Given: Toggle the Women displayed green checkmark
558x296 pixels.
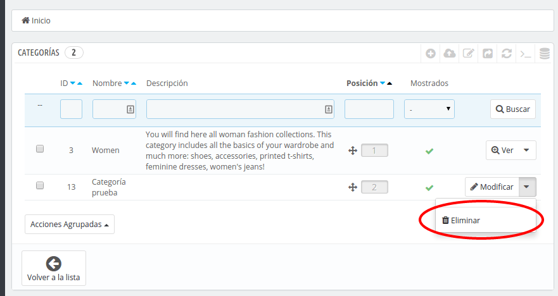Looking at the screenshot, I should [x=429, y=151].
